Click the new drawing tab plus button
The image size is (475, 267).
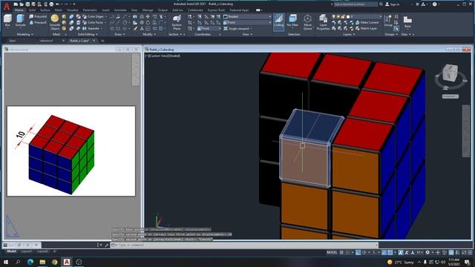102,41
